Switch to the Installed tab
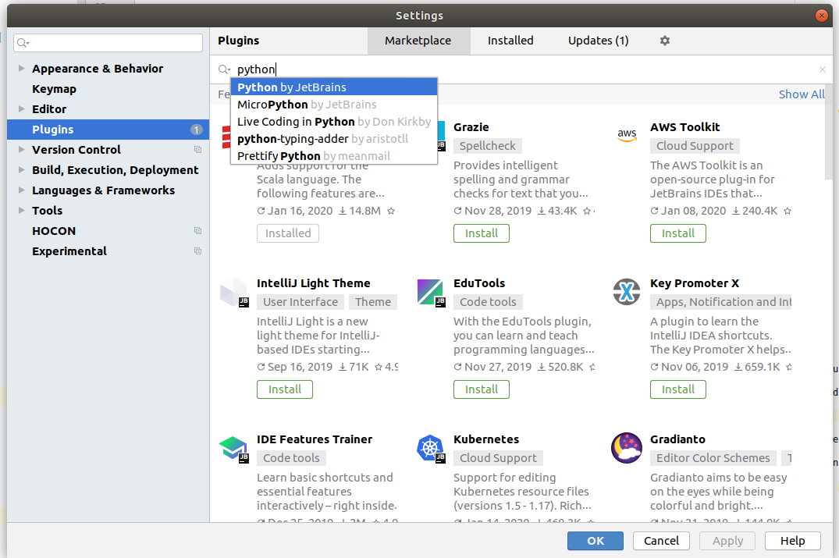Screen dimensions: 839x558 (x=510, y=41)
